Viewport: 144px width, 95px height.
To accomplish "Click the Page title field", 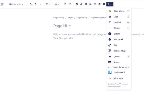I will click(x=62, y=26).
